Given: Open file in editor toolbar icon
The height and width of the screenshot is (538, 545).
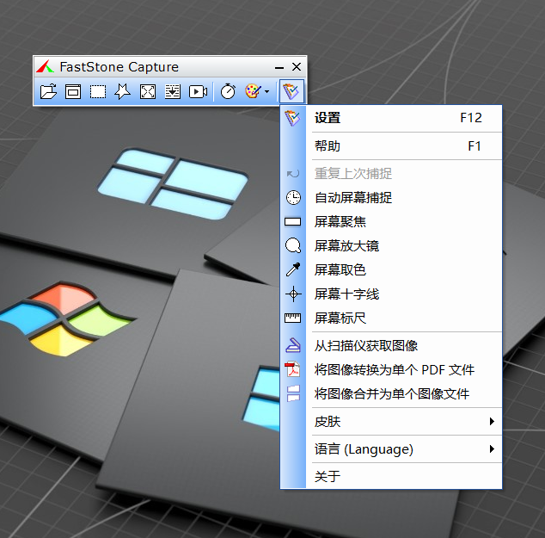Looking at the screenshot, I should point(48,92).
